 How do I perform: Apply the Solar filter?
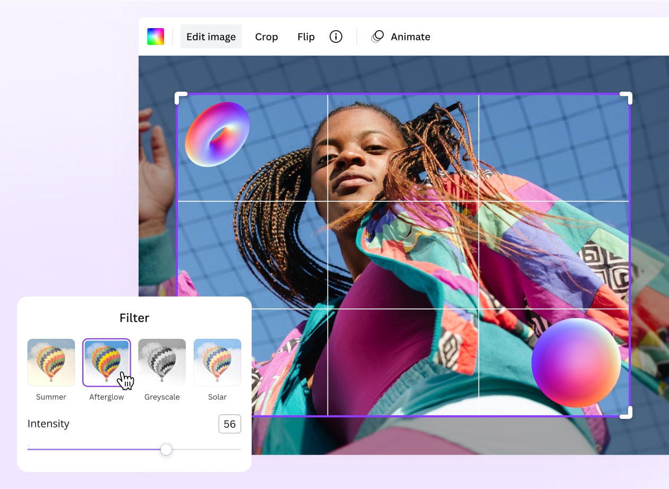click(x=217, y=362)
